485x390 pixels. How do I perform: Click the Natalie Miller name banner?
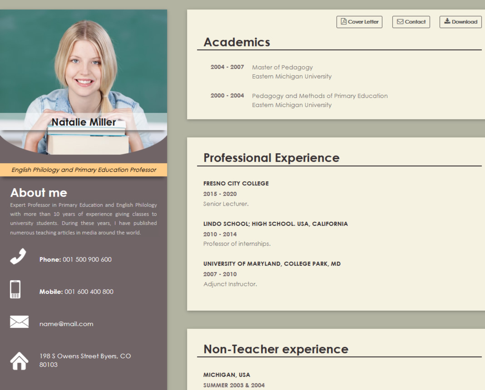point(84,122)
